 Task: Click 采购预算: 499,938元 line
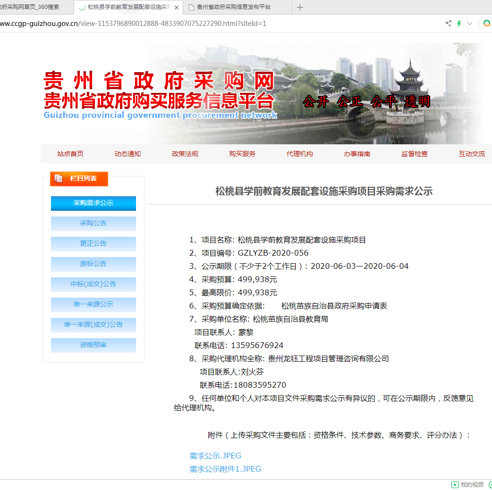pos(233,279)
